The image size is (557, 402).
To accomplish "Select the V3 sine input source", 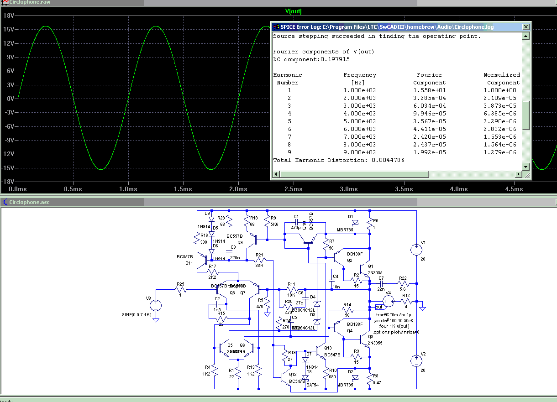I will pos(156,306).
